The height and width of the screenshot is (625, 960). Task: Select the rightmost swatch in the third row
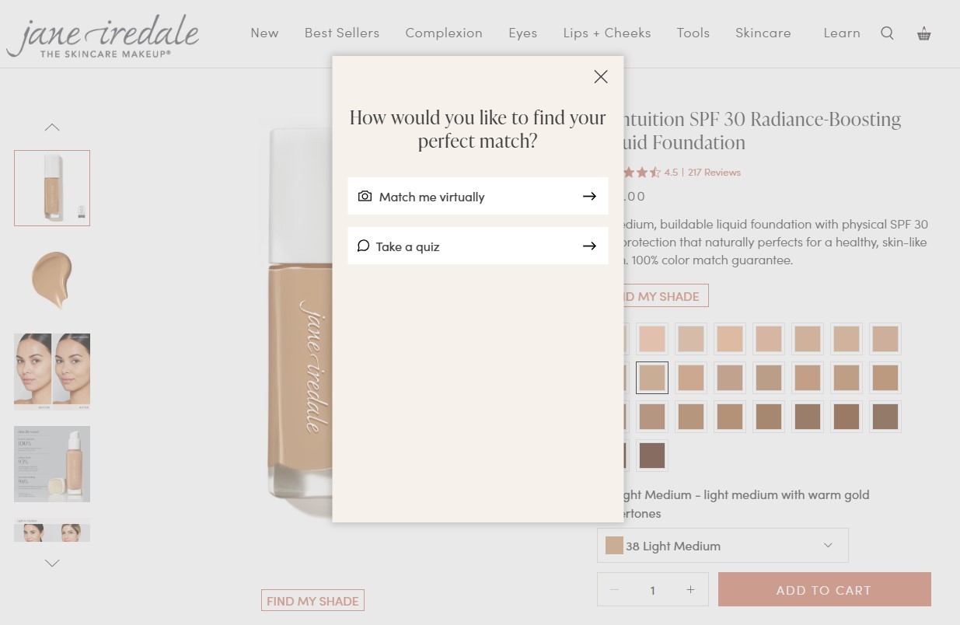pos(885,417)
